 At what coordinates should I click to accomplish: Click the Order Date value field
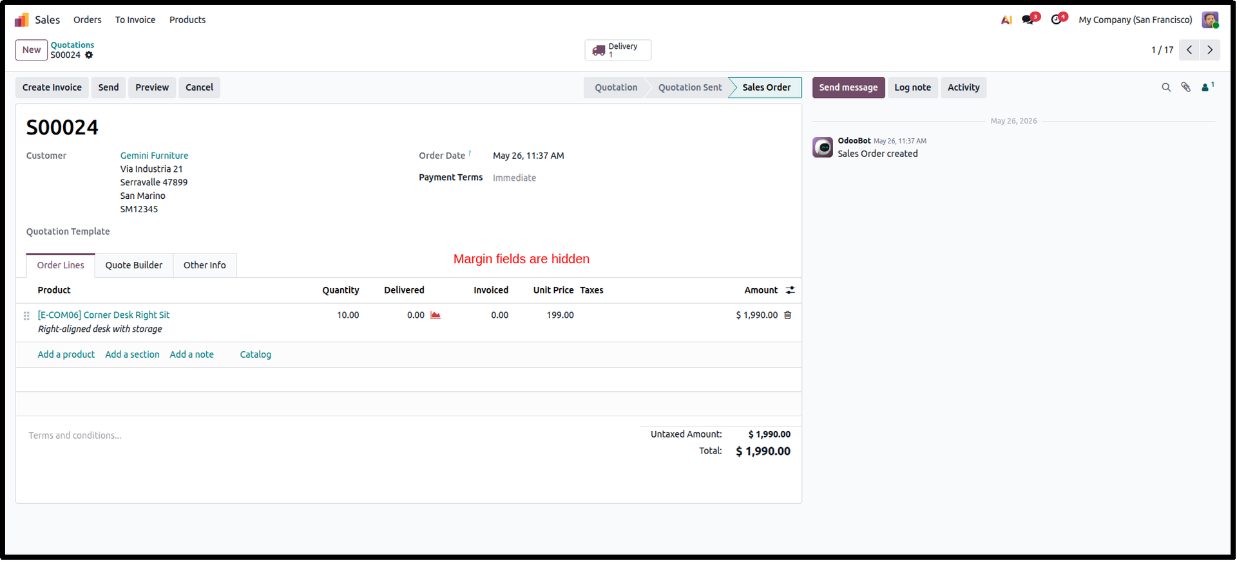pos(528,156)
